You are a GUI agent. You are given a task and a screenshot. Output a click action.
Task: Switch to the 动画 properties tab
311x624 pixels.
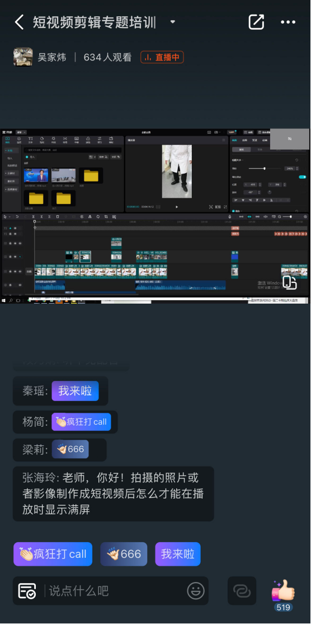(x=265, y=140)
